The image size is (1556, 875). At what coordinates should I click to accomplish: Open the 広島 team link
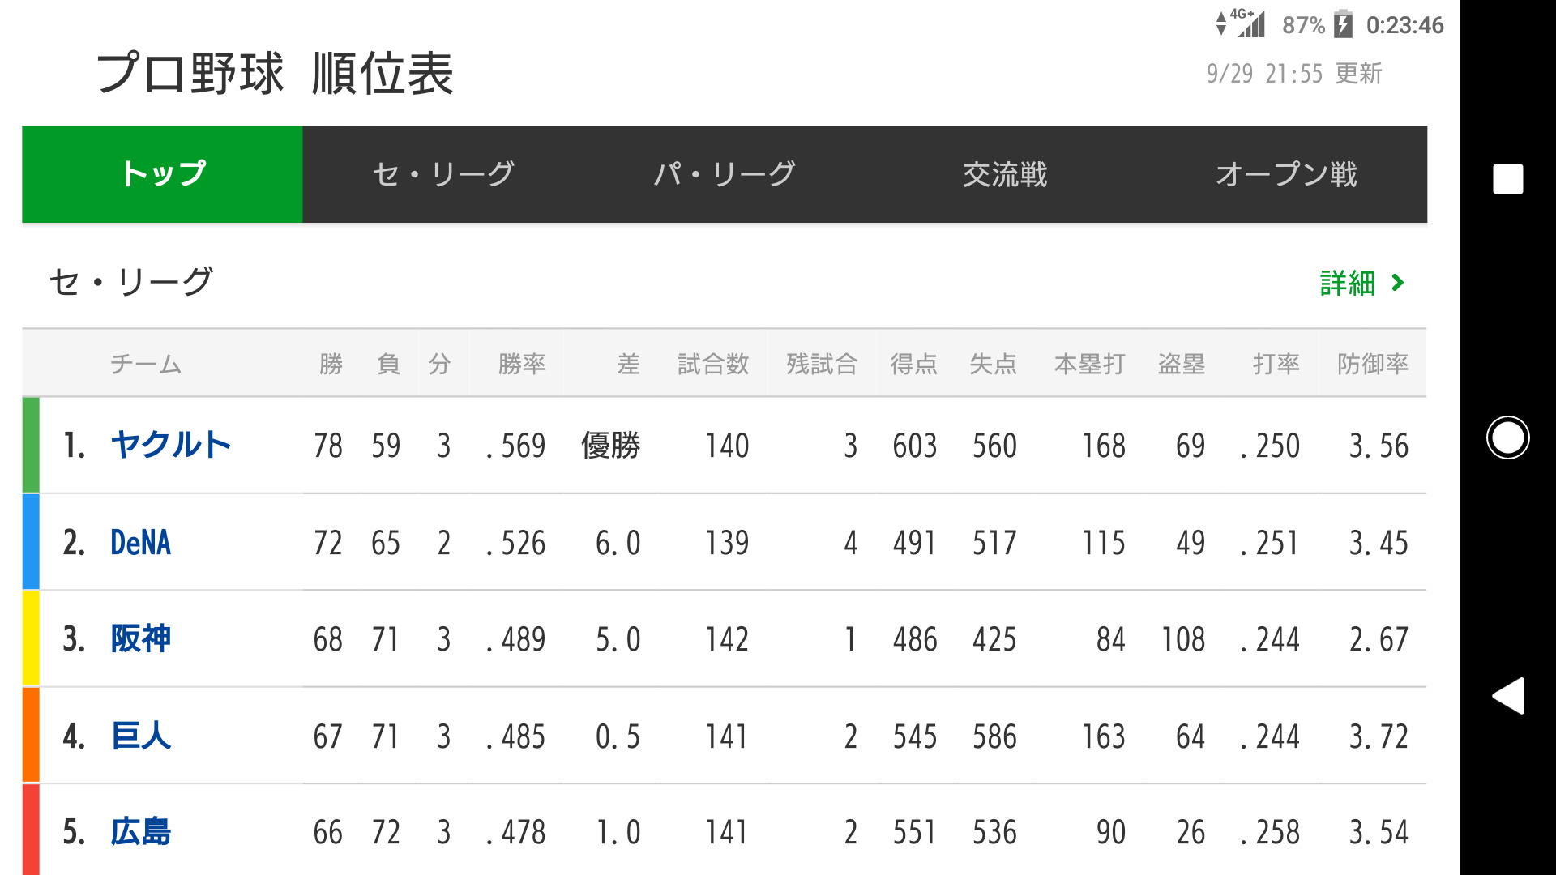click(x=140, y=832)
